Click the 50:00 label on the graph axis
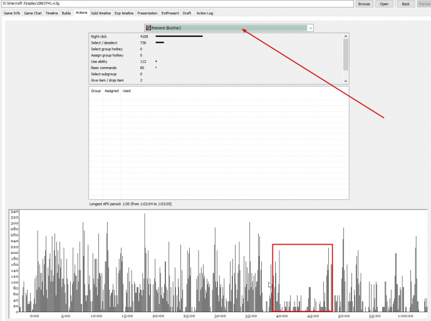Image resolution: width=431 pixels, height=321 pixels. 343,316
